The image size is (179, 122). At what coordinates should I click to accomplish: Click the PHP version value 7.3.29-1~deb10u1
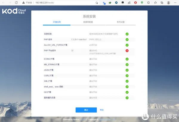coord(79,39)
